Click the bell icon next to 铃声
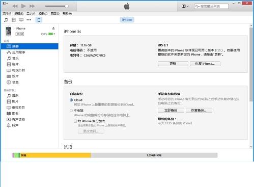Viewport: 254px width, 187px height. point(9,125)
